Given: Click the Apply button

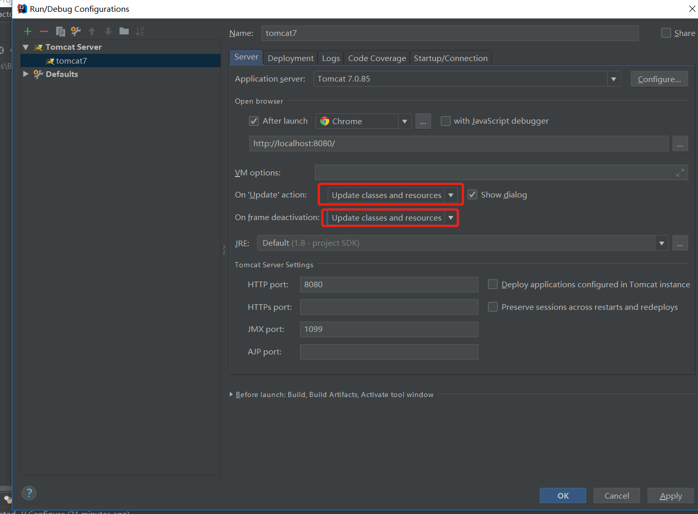Looking at the screenshot, I should [x=670, y=496].
